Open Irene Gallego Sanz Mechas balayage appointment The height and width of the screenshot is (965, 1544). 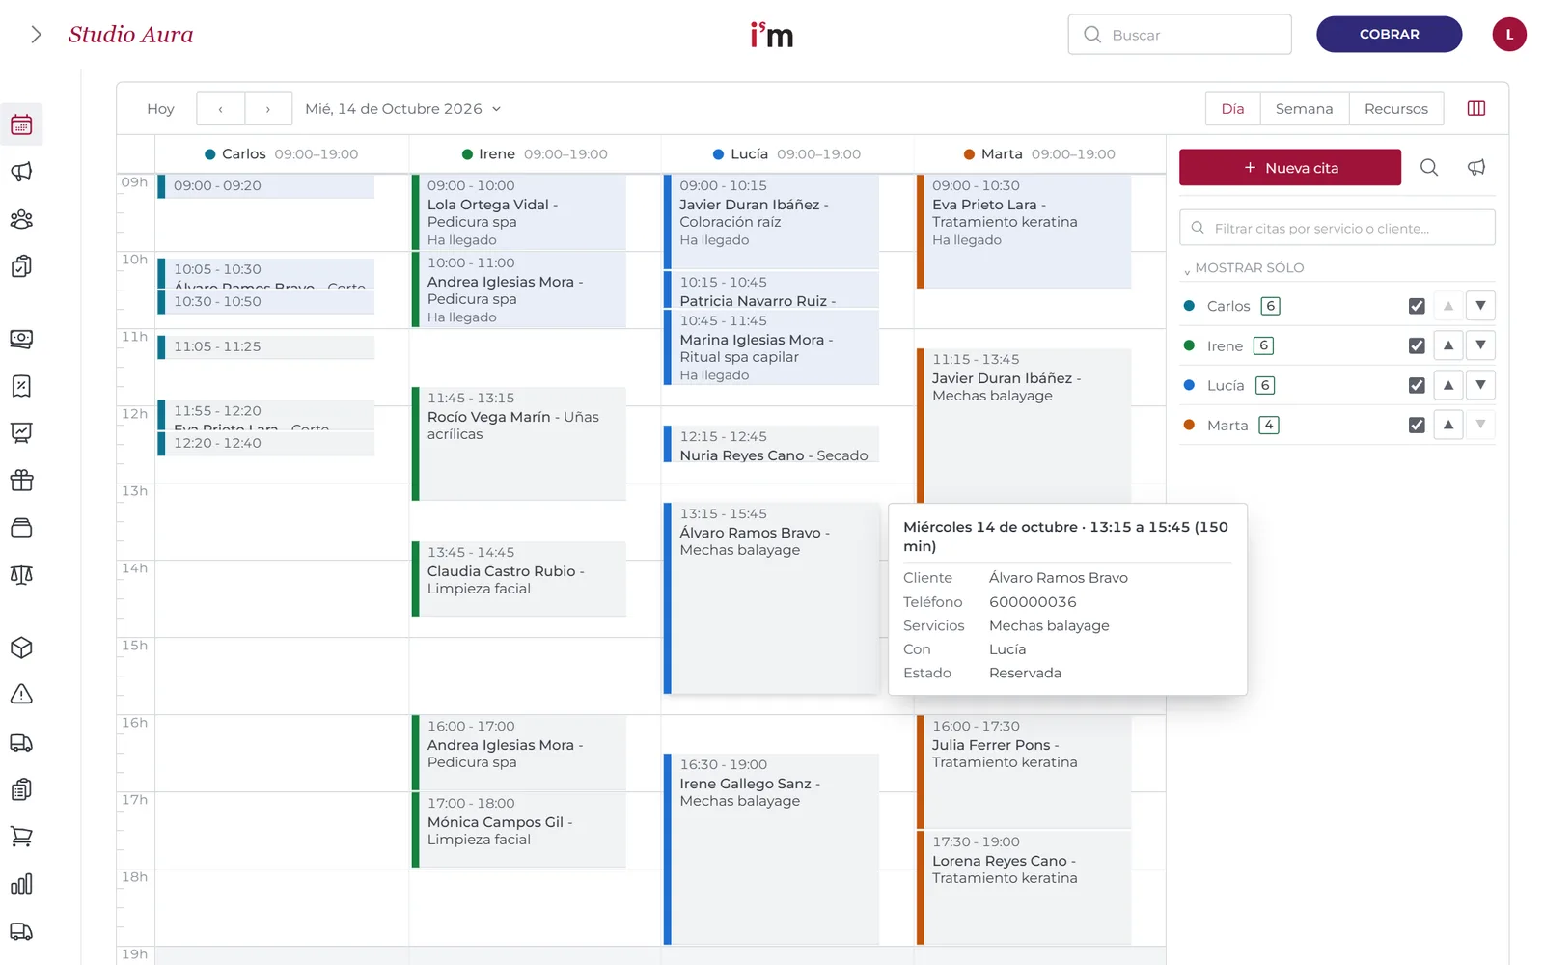coord(771,849)
